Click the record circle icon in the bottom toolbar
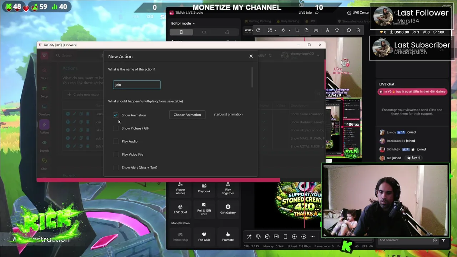Image resolution: width=457 pixels, height=257 pixels. (x=295, y=237)
